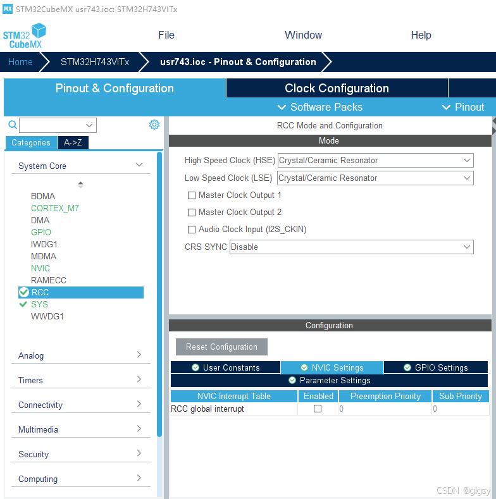Click the STM32CubeMX logo icon
The image size is (496, 499).
coord(25,36)
